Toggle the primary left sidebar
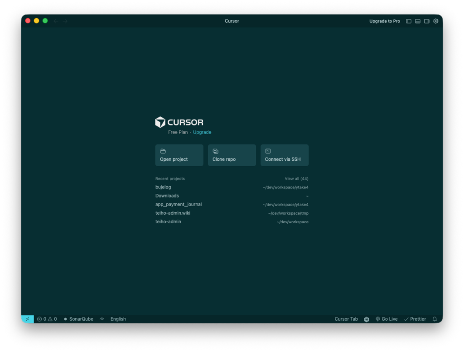The image size is (464, 351). 409,21
